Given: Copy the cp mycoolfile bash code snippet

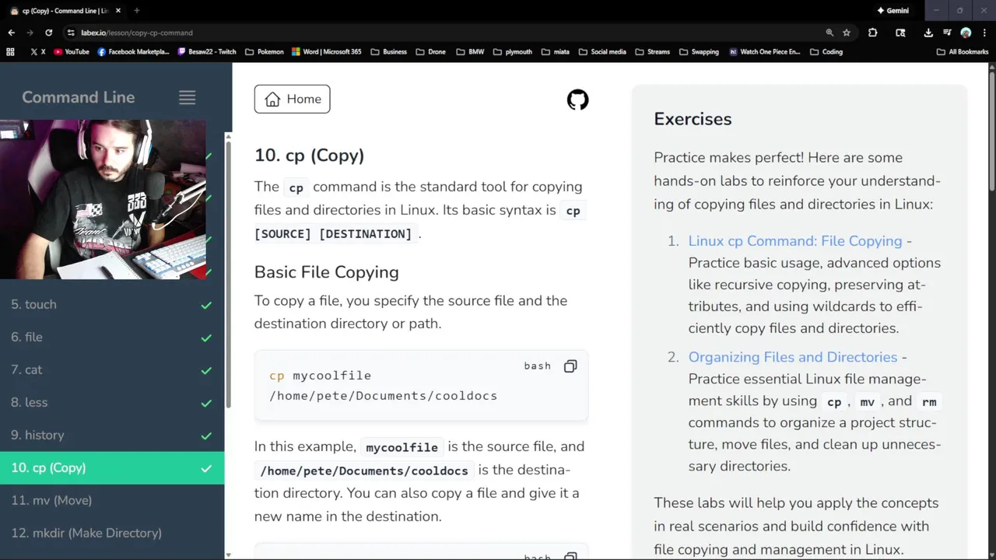Looking at the screenshot, I should (570, 366).
